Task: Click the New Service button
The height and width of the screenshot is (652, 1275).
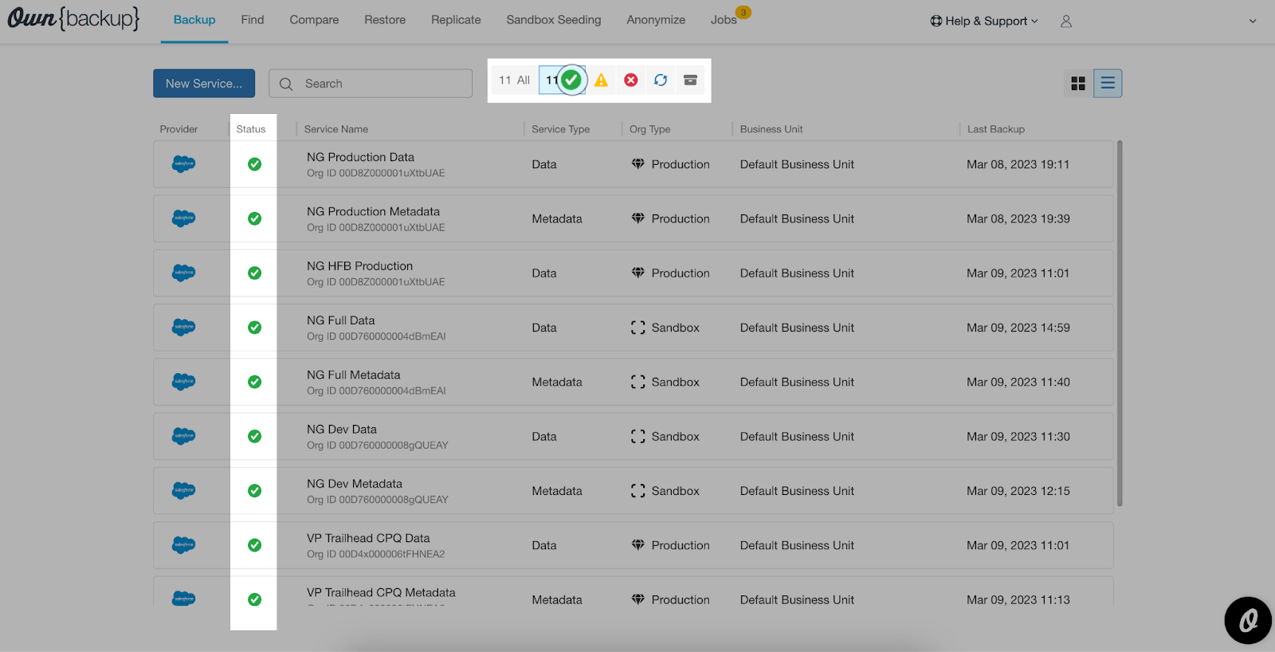Action: click(x=204, y=84)
